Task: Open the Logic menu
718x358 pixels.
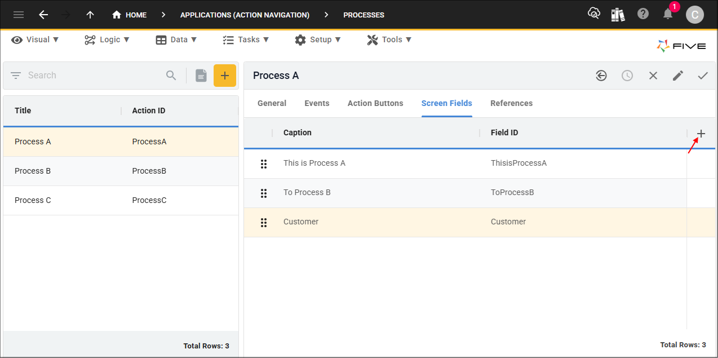Action: 107,39
